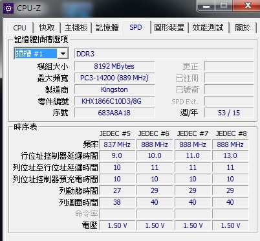Minimize the CPU-Z window
This screenshot has height=241, width=260.
[206, 6]
